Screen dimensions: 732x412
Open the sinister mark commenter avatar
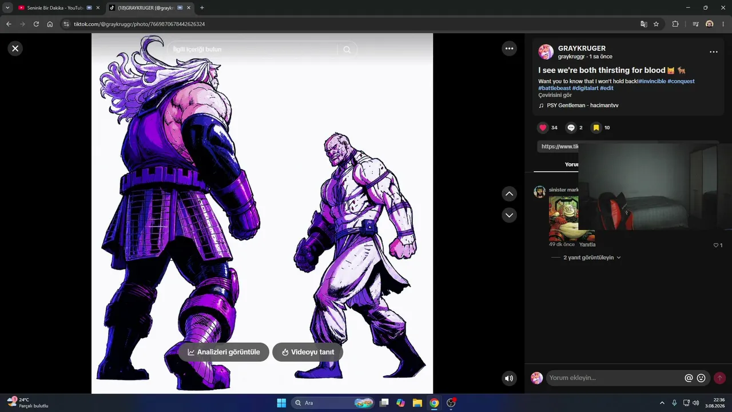point(539,192)
